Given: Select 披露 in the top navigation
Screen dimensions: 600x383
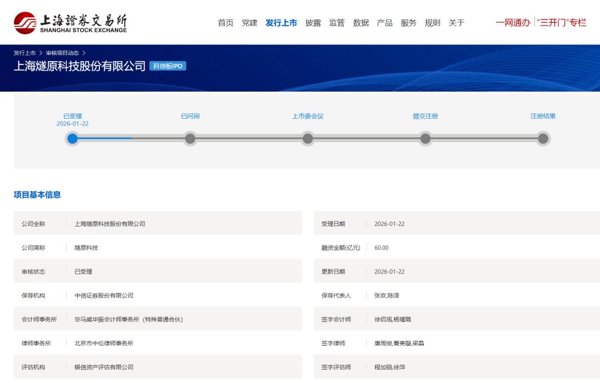Looking at the screenshot, I should pos(312,23).
